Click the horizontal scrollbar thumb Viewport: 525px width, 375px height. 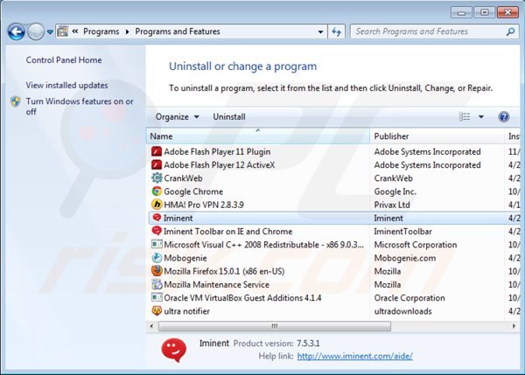(x=275, y=326)
